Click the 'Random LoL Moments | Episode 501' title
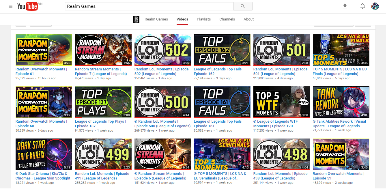Screen dimensions: 387x189 point(281,72)
